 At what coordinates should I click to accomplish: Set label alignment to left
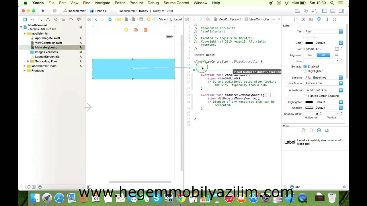click(x=310, y=55)
